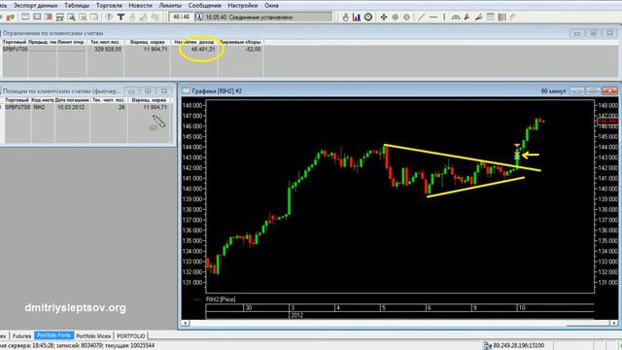Click the 60 минут timeframe label
This screenshot has height=350, width=622.
tap(553, 91)
